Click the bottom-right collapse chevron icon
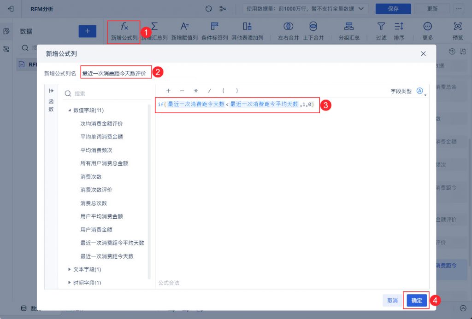This screenshot has height=319, width=472. click(463, 308)
